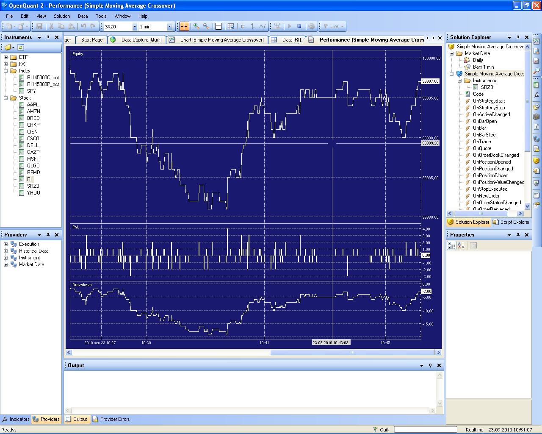Expand the Execution node in Providers
This screenshot has height=434, width=542.
pos(6,244)
